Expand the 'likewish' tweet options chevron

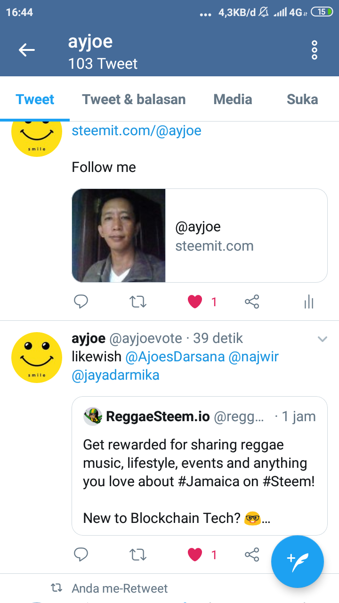[323, 339]
